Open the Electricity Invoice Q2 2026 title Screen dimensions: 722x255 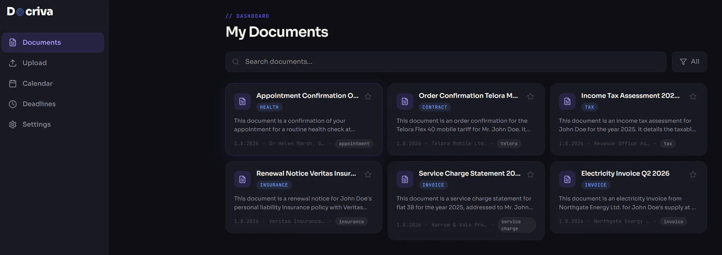(x=625, y=174)
